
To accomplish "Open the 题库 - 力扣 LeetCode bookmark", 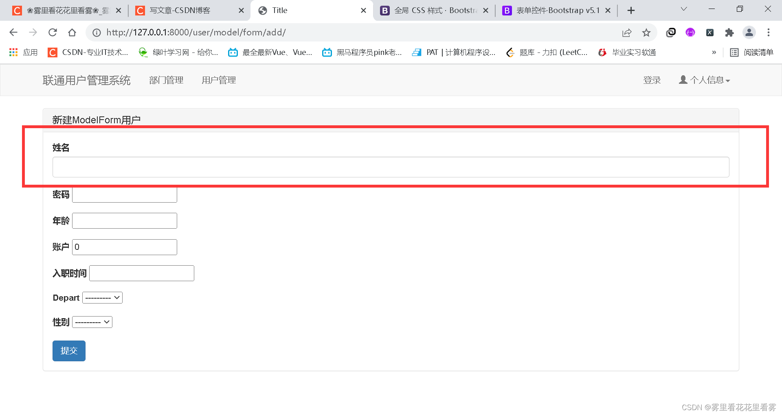I will tap(547, 52).
